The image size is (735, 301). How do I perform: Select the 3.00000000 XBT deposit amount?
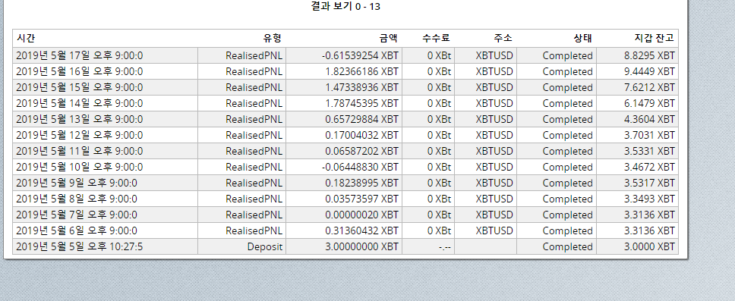pyautogui.click(x=344, y=246)
